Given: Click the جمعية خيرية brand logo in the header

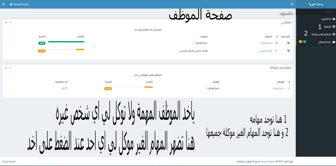Looking at the screenshot, I should point(316,4).
